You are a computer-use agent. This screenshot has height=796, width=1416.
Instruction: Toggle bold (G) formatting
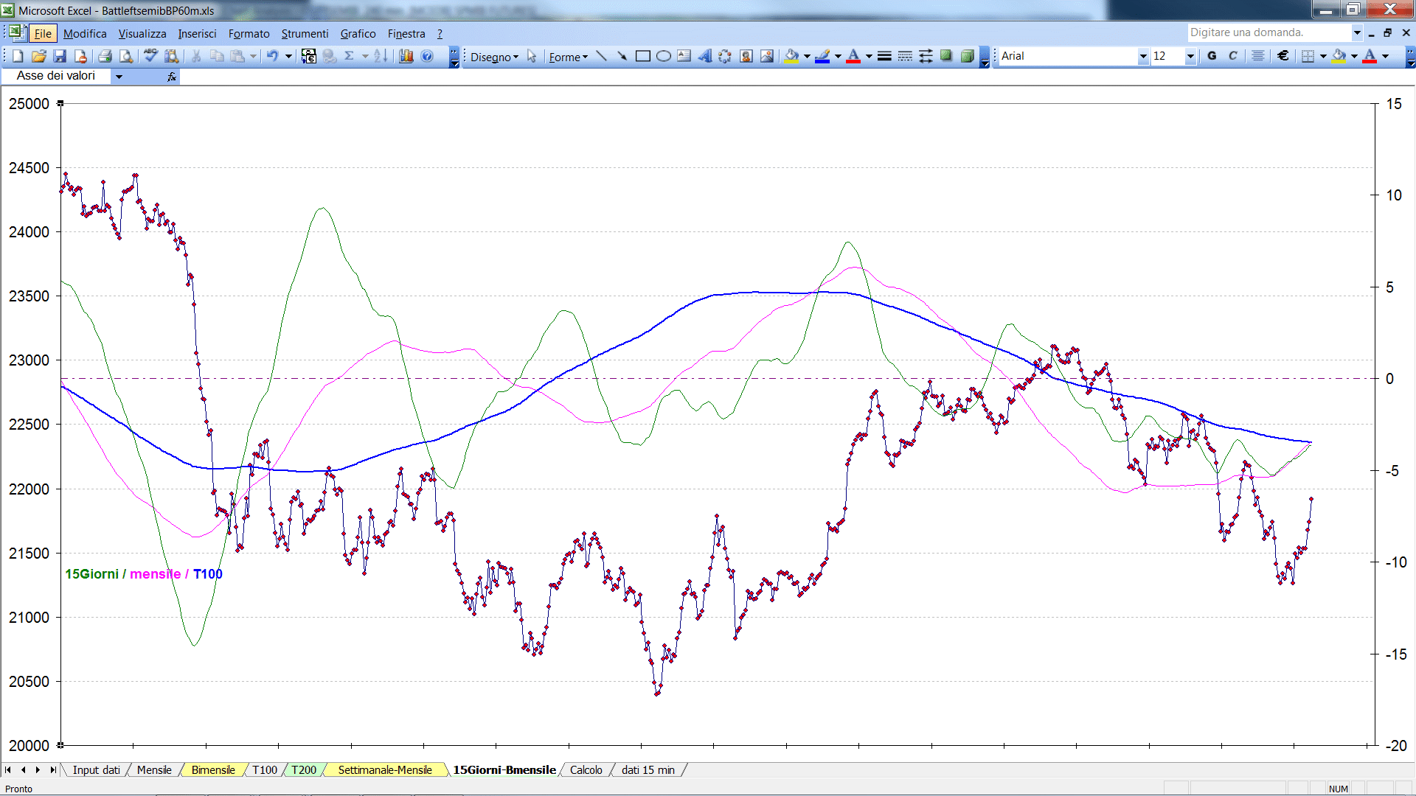tap(1212, 56)
